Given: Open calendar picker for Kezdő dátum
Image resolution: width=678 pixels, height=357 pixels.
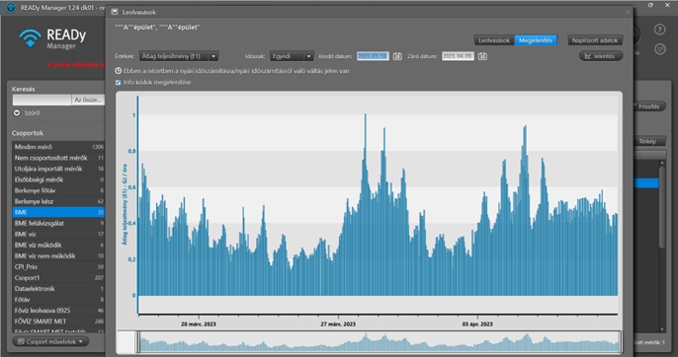Looking at the screenshot, I should coord(397,56).
